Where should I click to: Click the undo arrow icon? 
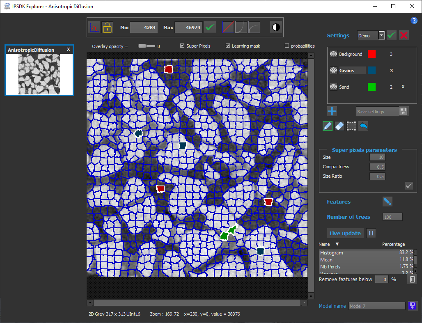tap(363, 126)
